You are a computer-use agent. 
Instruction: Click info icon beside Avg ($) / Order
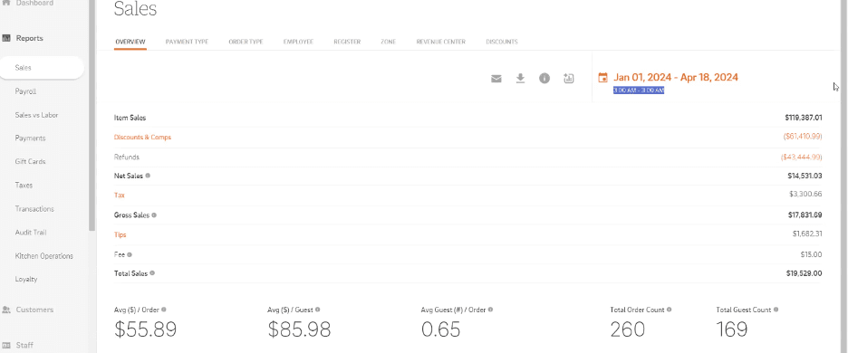pos(164,310)
